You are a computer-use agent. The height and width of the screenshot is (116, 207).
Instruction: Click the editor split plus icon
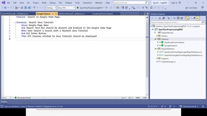pyautogui.click(x=147, y=17)
